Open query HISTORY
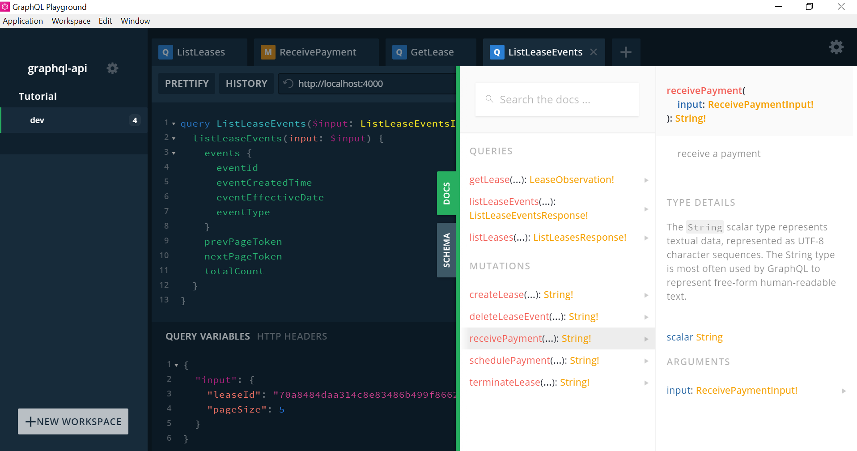This screenshot has width=857, height=451. pyautogui.click(x=246, y=84)
